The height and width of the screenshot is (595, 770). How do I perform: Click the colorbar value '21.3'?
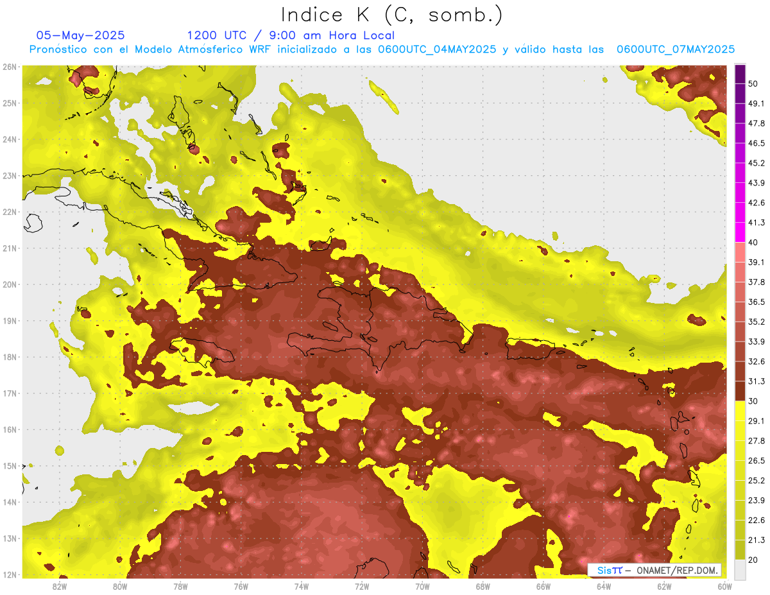(757, 540)
